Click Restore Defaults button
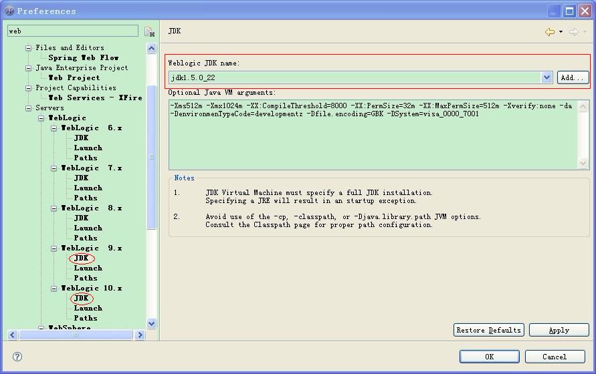This screenshot has width=596, height=374. coord(489,330)
